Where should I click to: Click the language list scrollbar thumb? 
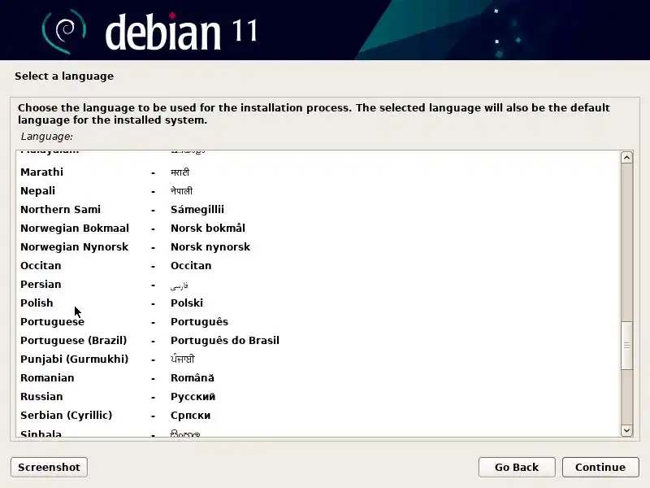point(626,345)
